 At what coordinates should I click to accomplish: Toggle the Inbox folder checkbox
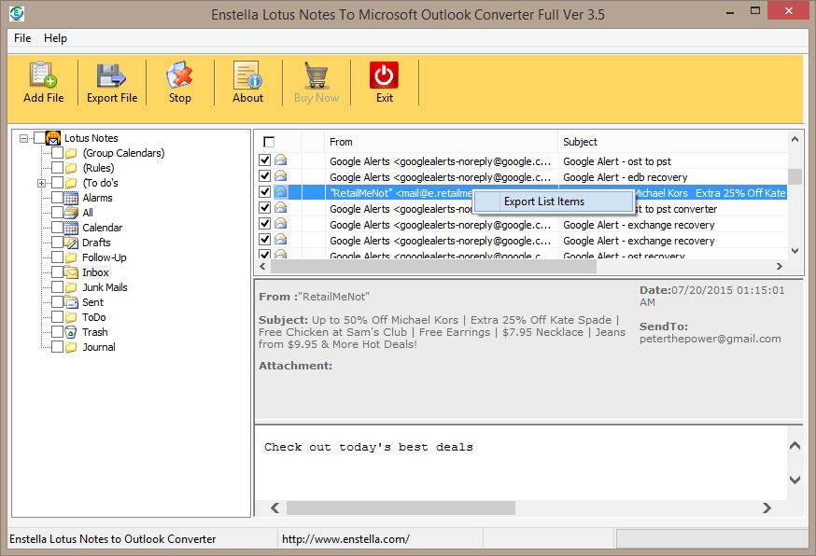coord(57,272)
